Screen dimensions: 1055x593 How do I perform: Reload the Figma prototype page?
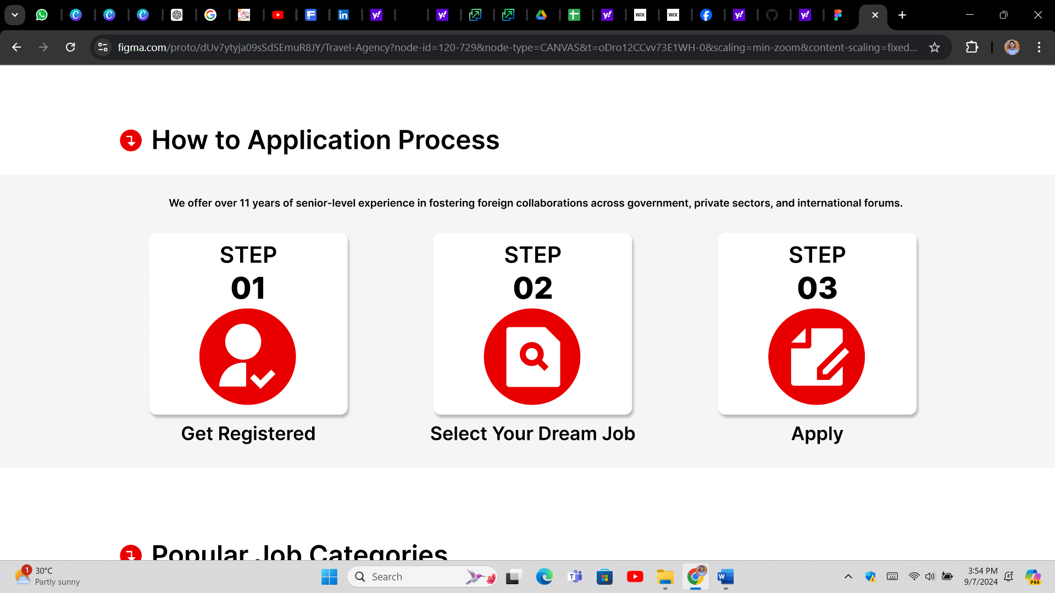coord(70,47)
